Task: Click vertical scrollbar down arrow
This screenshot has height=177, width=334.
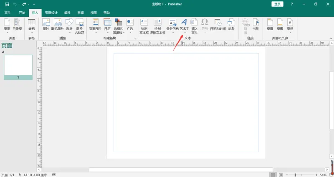Action: 331,156
